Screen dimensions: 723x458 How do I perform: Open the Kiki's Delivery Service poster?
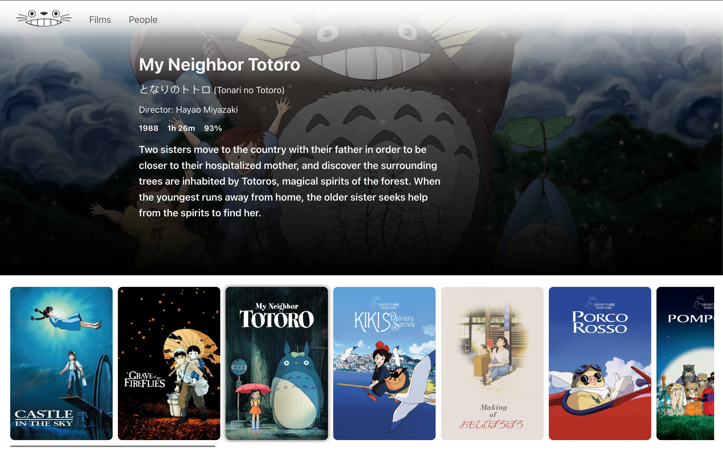[x=384, y=363]
